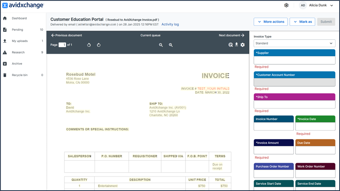Open the Activity log link
Screen dimensions: 340x191
click(x=170, y=24)
